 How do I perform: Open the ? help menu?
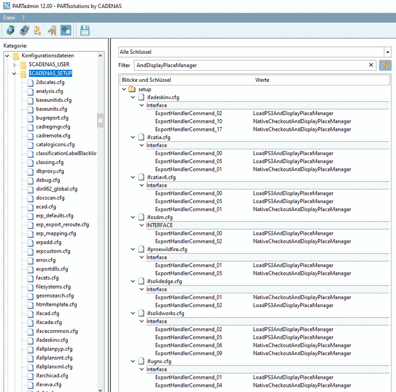point(23,17)
